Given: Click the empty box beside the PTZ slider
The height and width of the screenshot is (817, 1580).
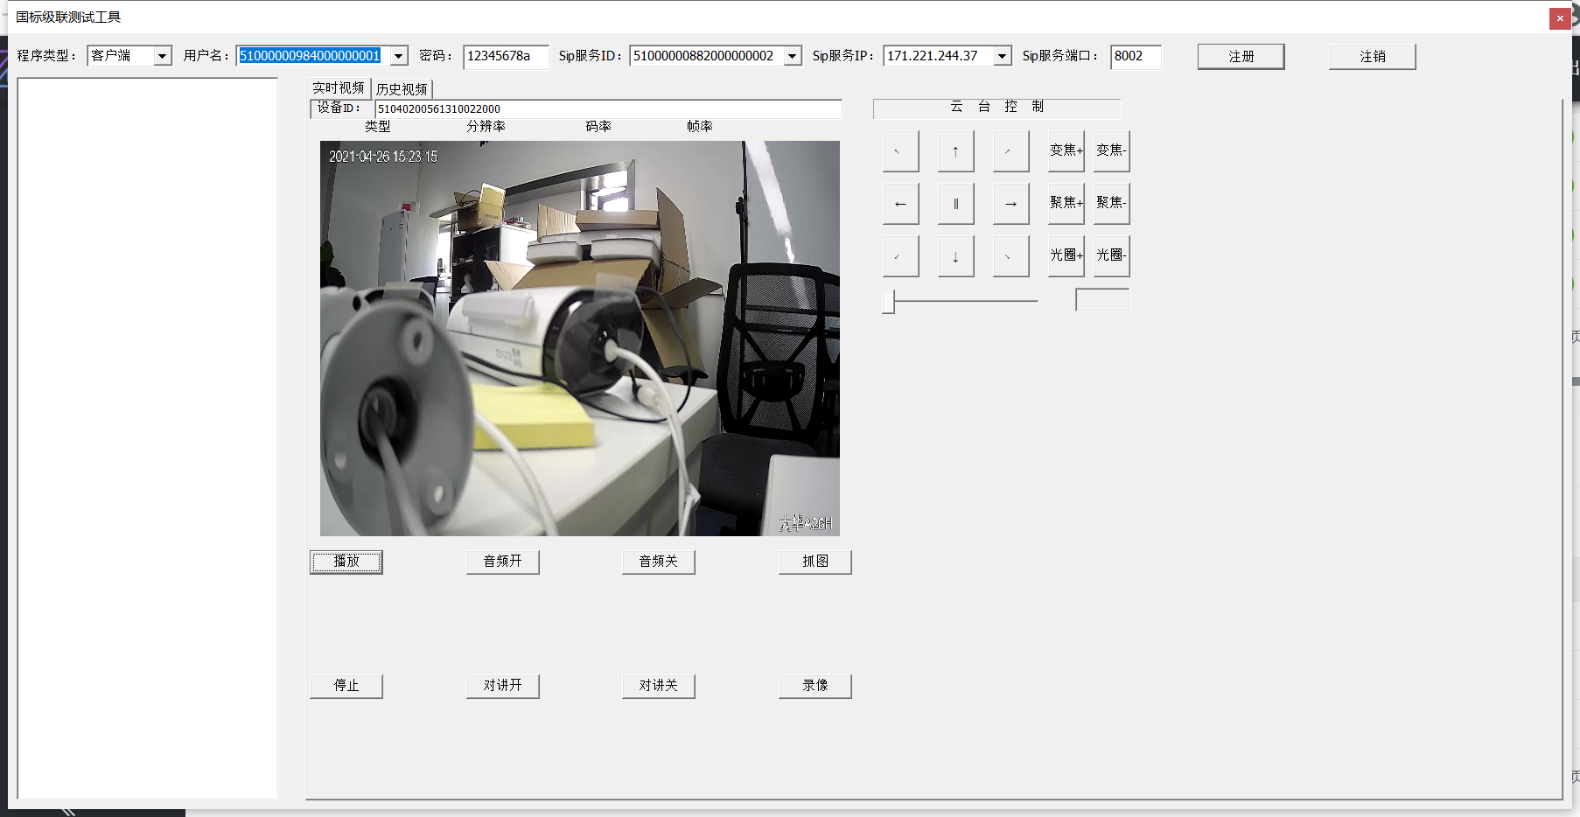Looking at the screenshot, I should pyautogui.click(x=1102, y=300).
